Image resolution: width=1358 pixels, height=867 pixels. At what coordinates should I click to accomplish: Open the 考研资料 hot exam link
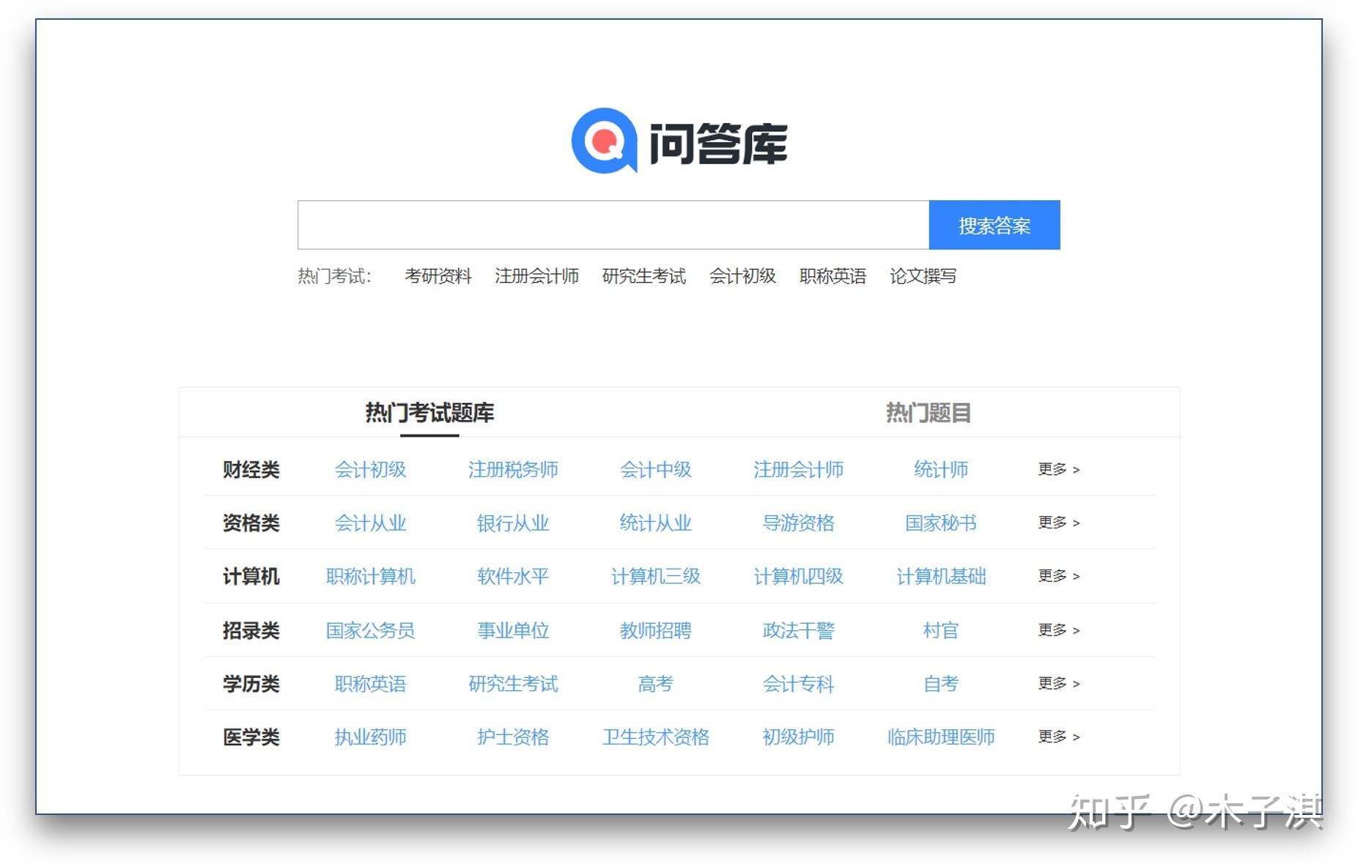click(440, 276)
